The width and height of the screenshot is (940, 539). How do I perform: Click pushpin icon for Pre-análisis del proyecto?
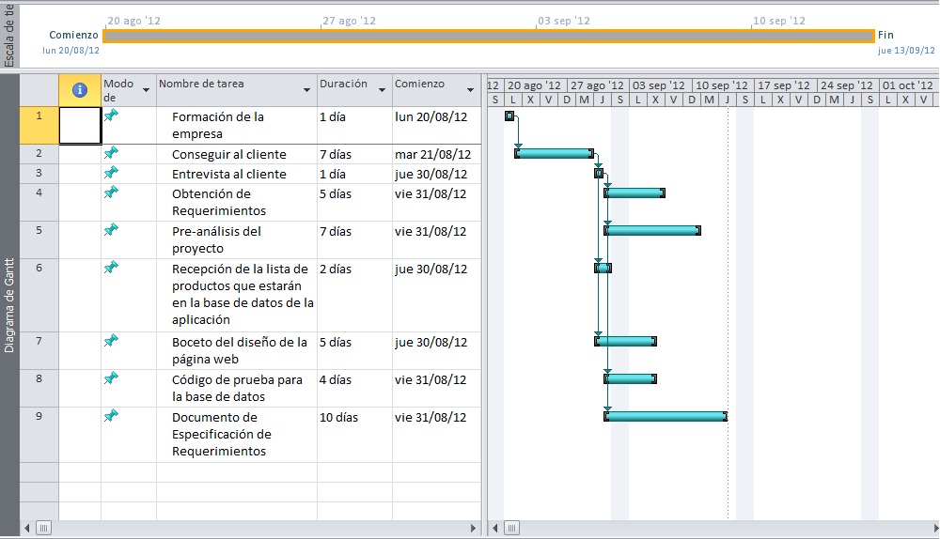(x=111, y=229)
